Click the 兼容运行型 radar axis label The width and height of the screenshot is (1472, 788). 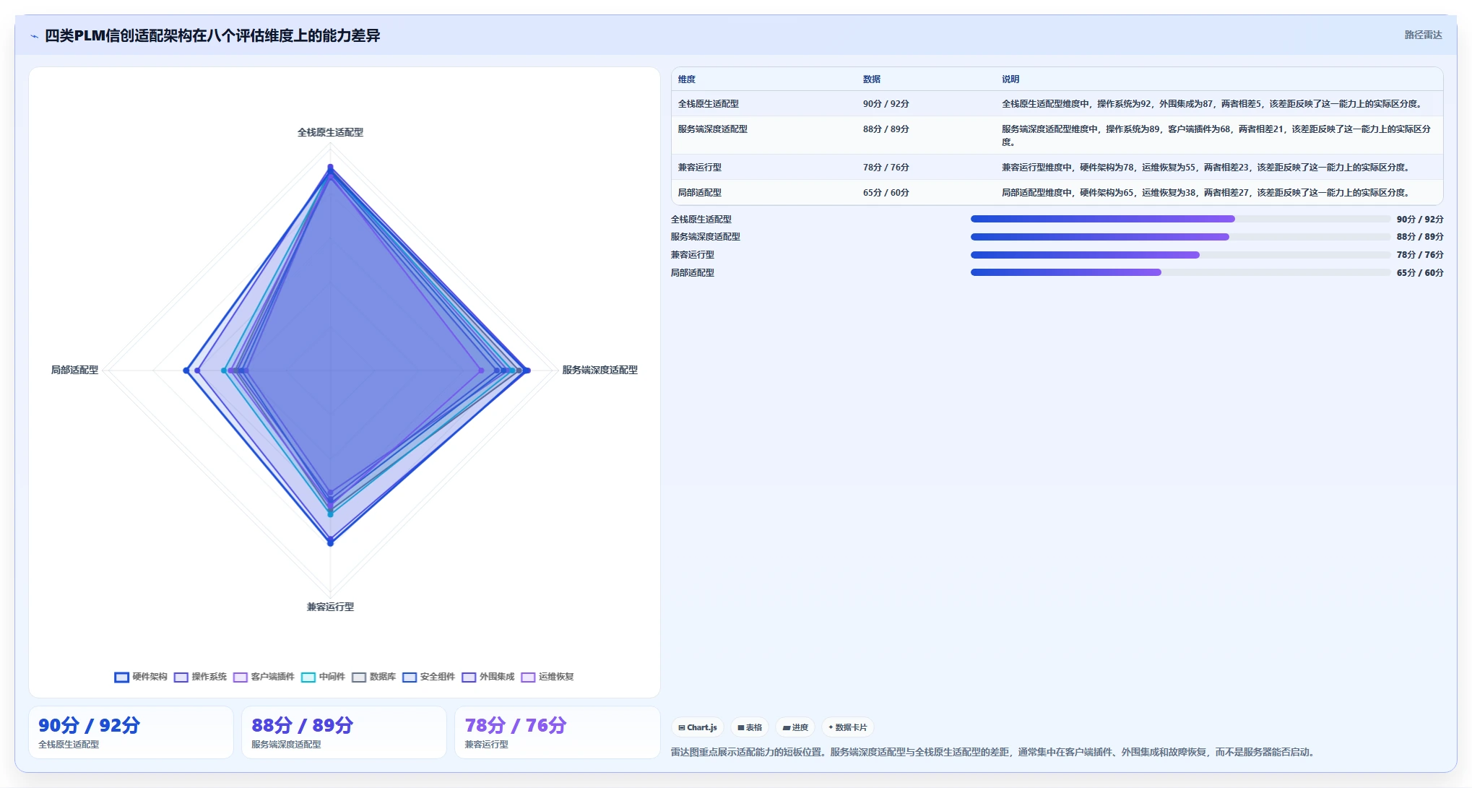coord(330,607)
